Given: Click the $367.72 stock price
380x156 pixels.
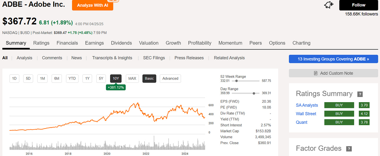Looking at the screenshot, I should [19, 21].
